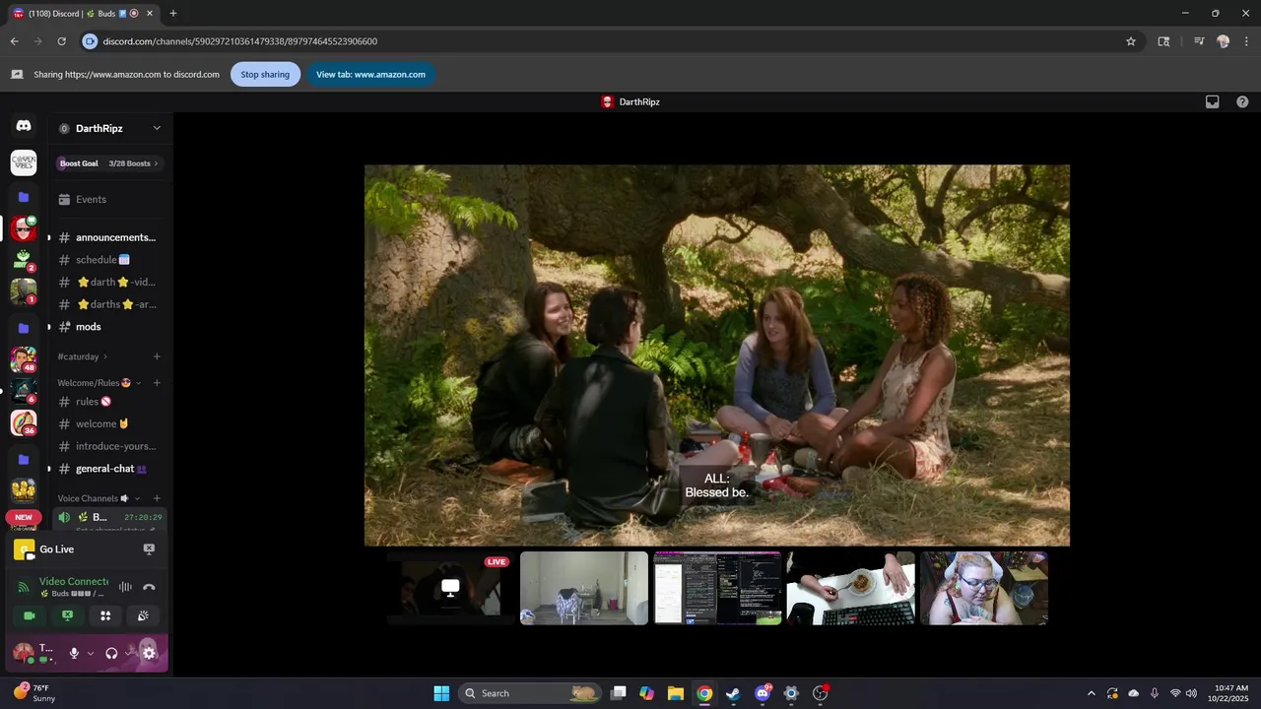Click the main movie stream video
Image resolution: width=1261 pixels, height=709 pixels.
pos(717,355)
